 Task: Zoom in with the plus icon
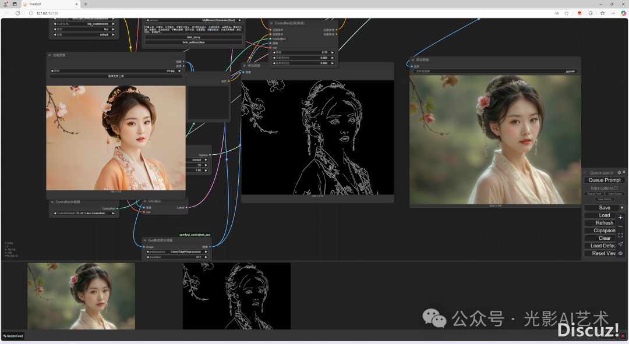click(620, 218)
